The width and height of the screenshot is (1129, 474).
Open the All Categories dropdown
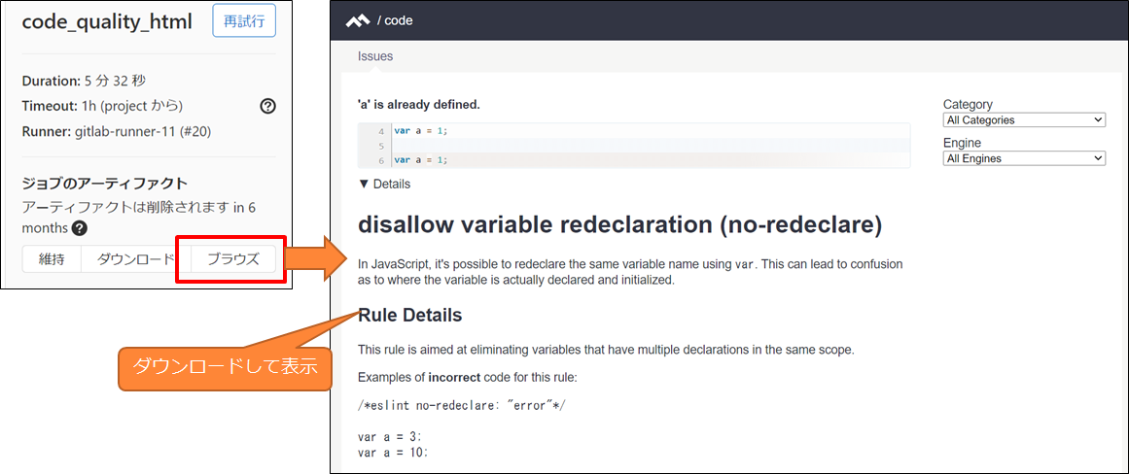[1024, 120]
